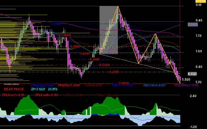Screen dimensions: 207x129
Task: Click the Filtro=-0.46 indicator label
Action: pos(74,95)
